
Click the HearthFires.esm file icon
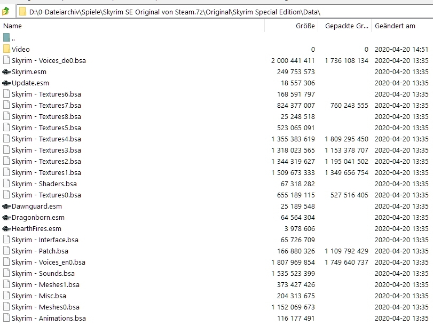(x=6, y=228)
